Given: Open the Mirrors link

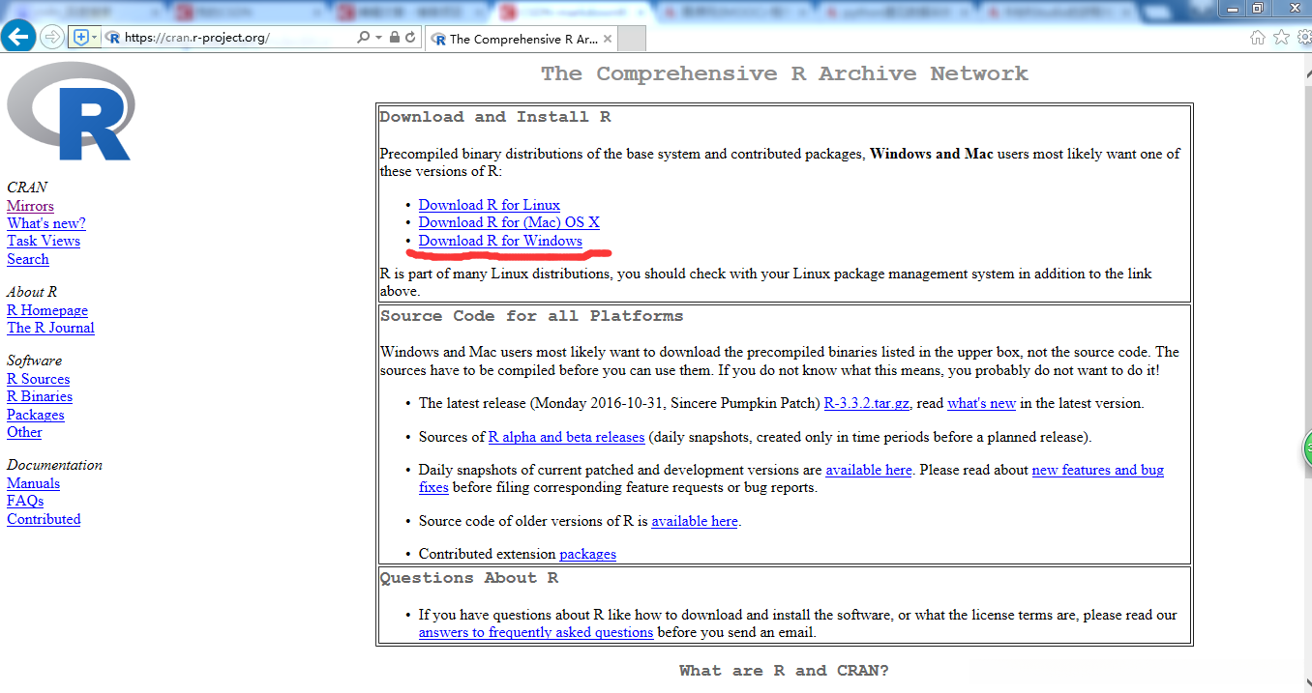Looking at the screenshot, I should [30, 206].
